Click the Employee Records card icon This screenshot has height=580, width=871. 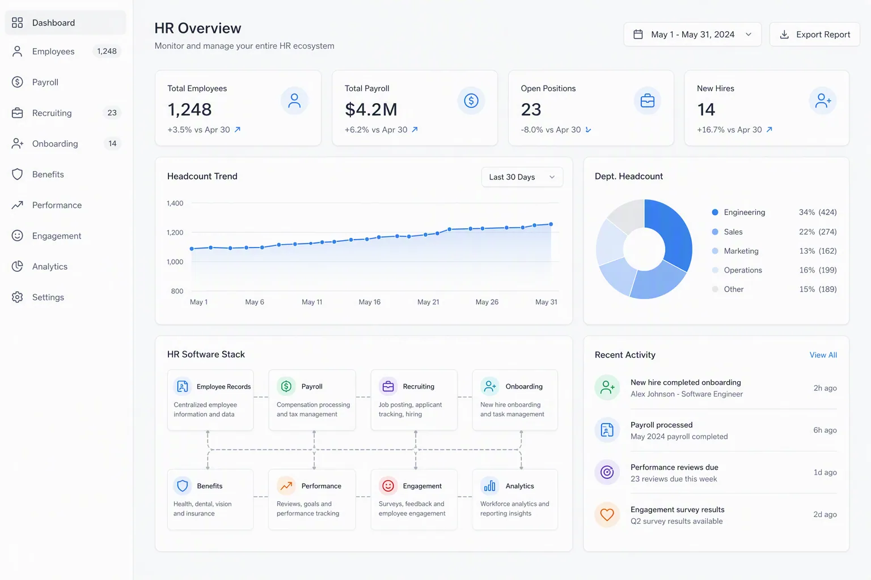coord(183,386)
